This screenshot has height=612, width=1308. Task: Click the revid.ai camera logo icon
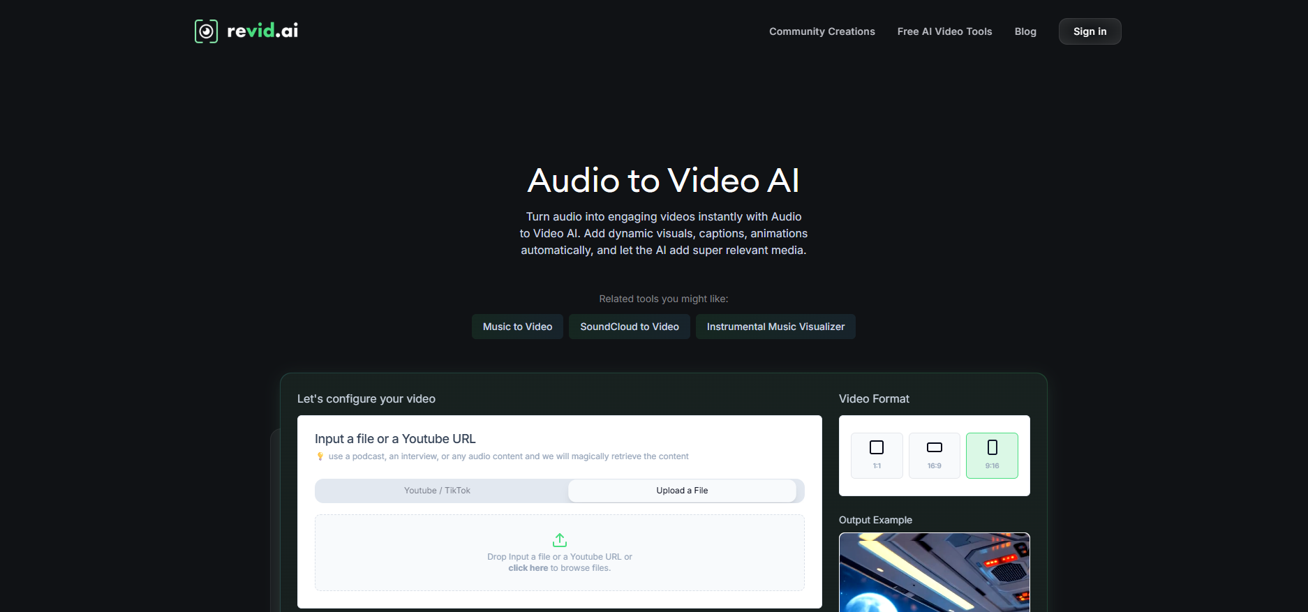tap(206, 31)
